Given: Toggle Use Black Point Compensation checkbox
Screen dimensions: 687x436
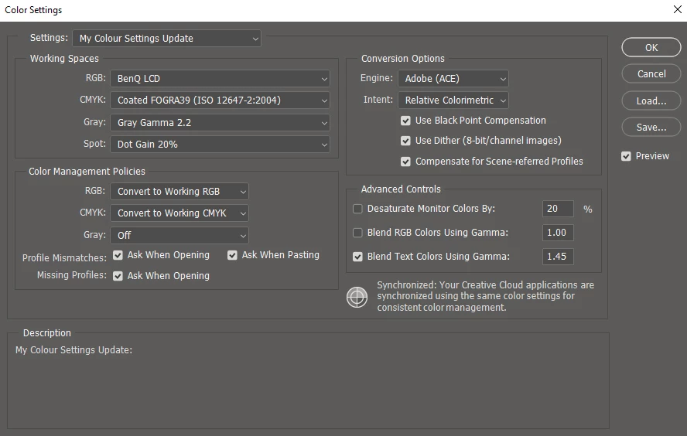Looking at the screenshot, I should click(405, 121).
